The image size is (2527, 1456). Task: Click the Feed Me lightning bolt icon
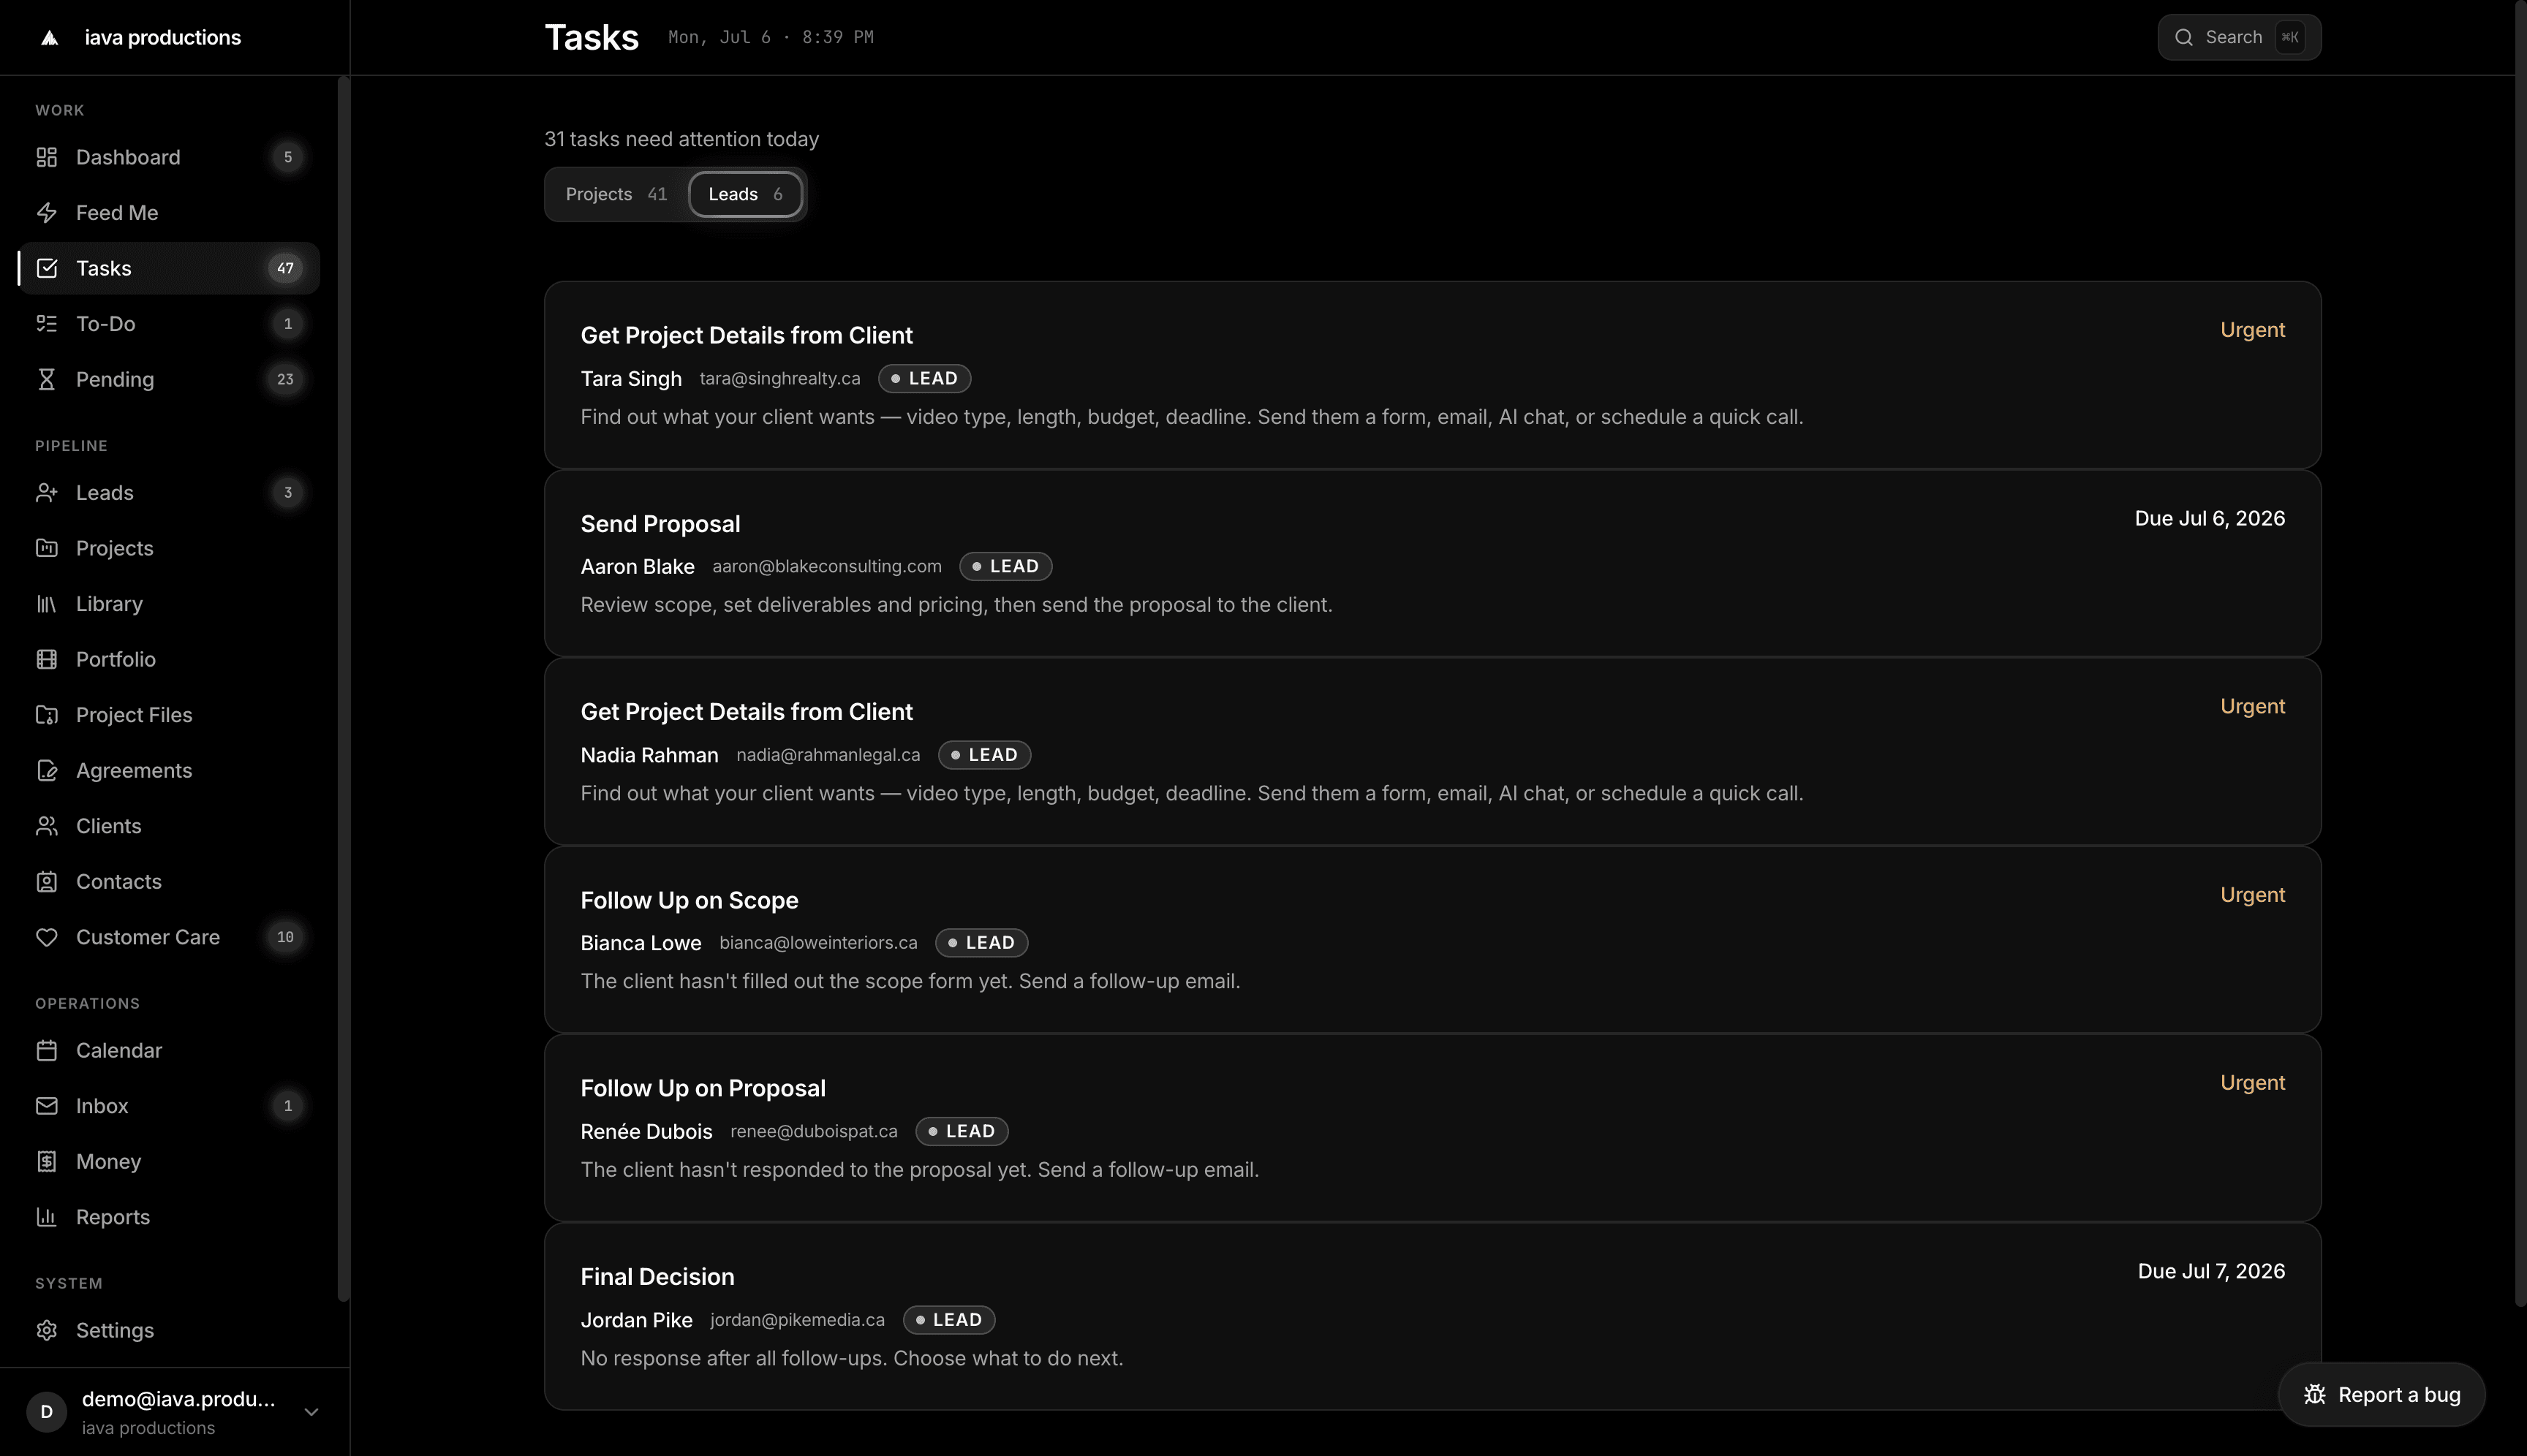(x=46, y=213)
